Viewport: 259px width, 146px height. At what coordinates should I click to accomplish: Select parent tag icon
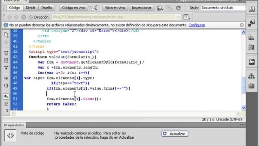(6, 78)
